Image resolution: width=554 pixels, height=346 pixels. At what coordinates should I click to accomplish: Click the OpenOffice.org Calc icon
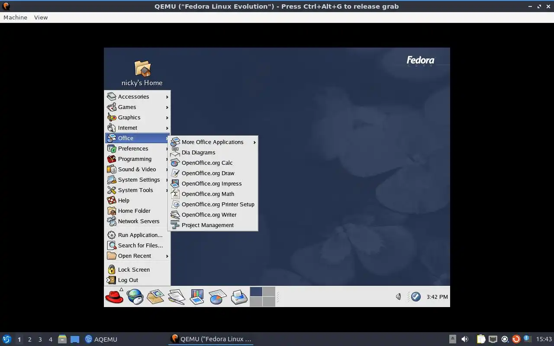175,163
